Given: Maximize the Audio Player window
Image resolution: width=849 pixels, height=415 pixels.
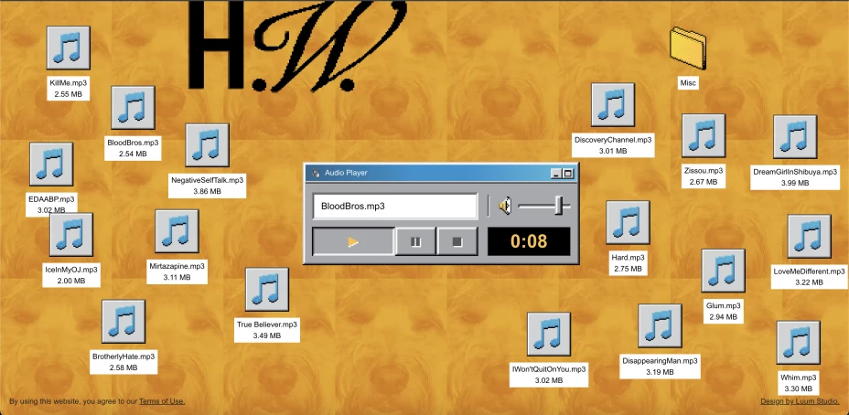Looking at the screenshot, I should pos(567,173).
